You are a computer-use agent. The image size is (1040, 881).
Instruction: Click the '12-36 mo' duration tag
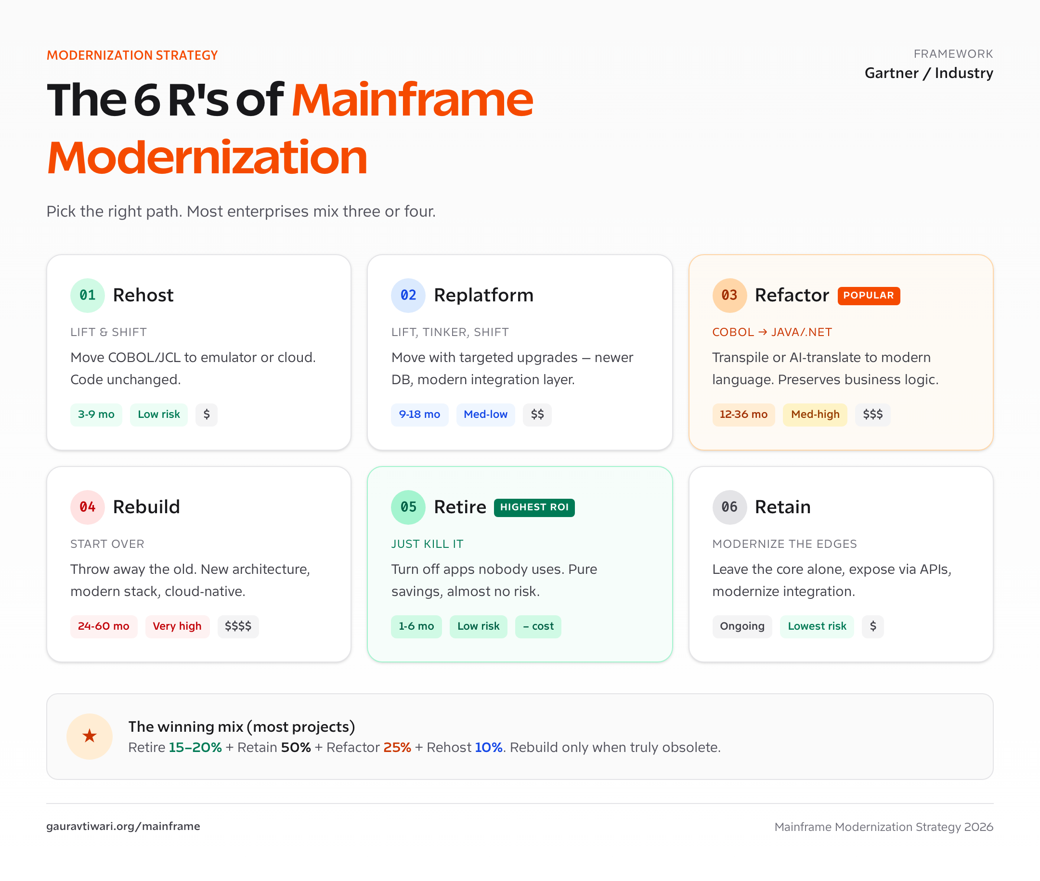point(743,415)
